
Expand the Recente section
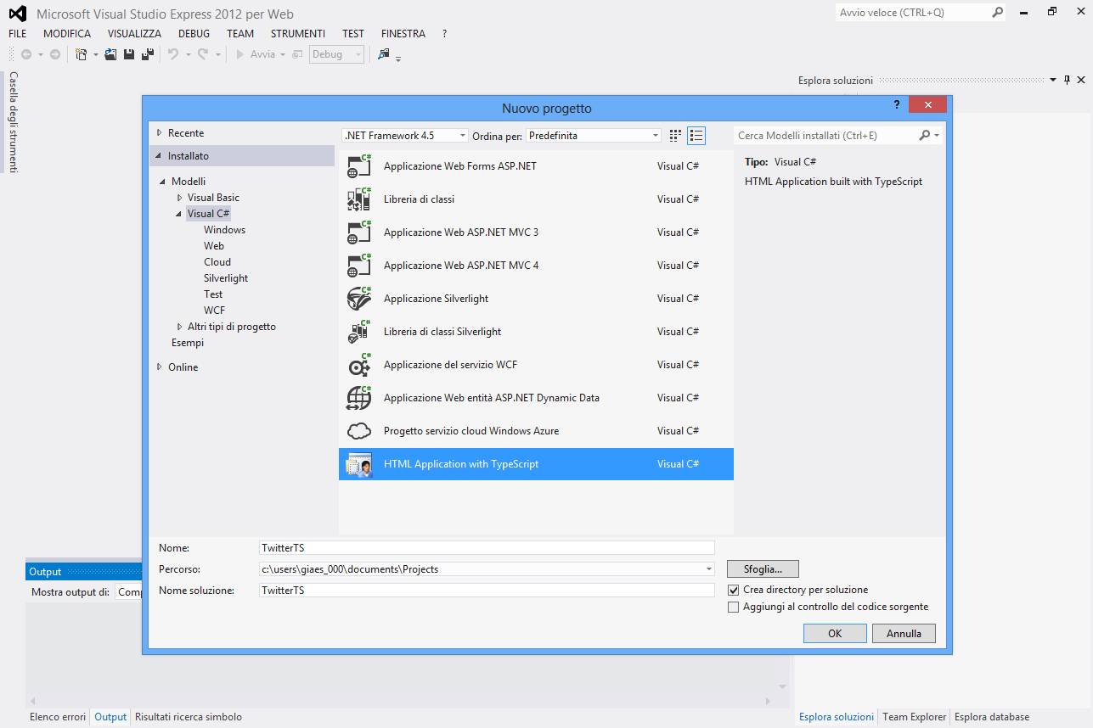click(159, 133)
